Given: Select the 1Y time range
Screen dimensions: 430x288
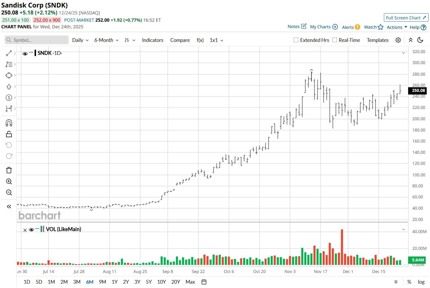Looking at the screenshot, I should point(115,282).
